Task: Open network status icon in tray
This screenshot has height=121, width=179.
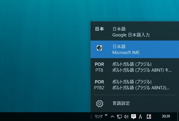Action: click(119, 117)
